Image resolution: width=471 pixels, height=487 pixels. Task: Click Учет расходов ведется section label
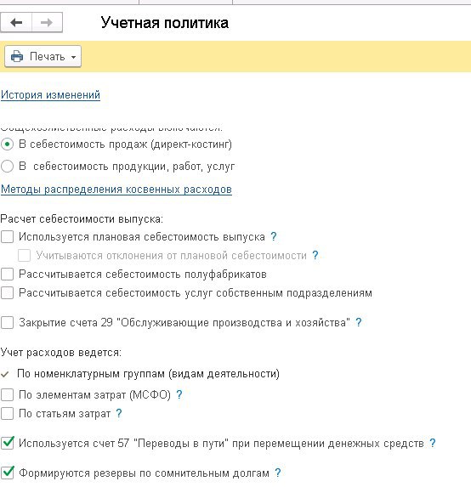click(x=61, y=353)
